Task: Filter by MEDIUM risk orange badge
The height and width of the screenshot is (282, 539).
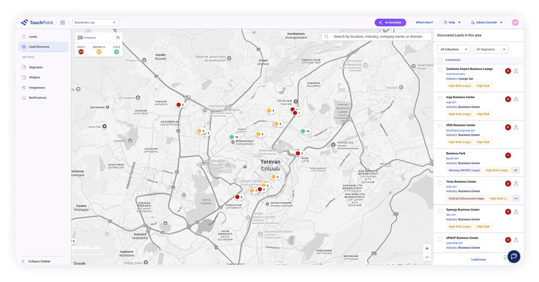Action: [99, 52]
